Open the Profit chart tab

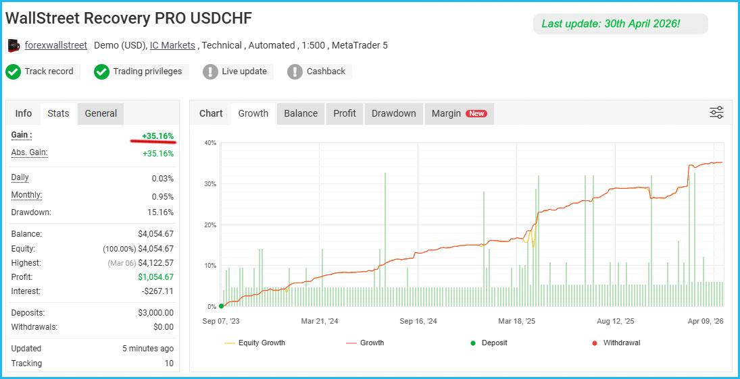pos(345,113)
